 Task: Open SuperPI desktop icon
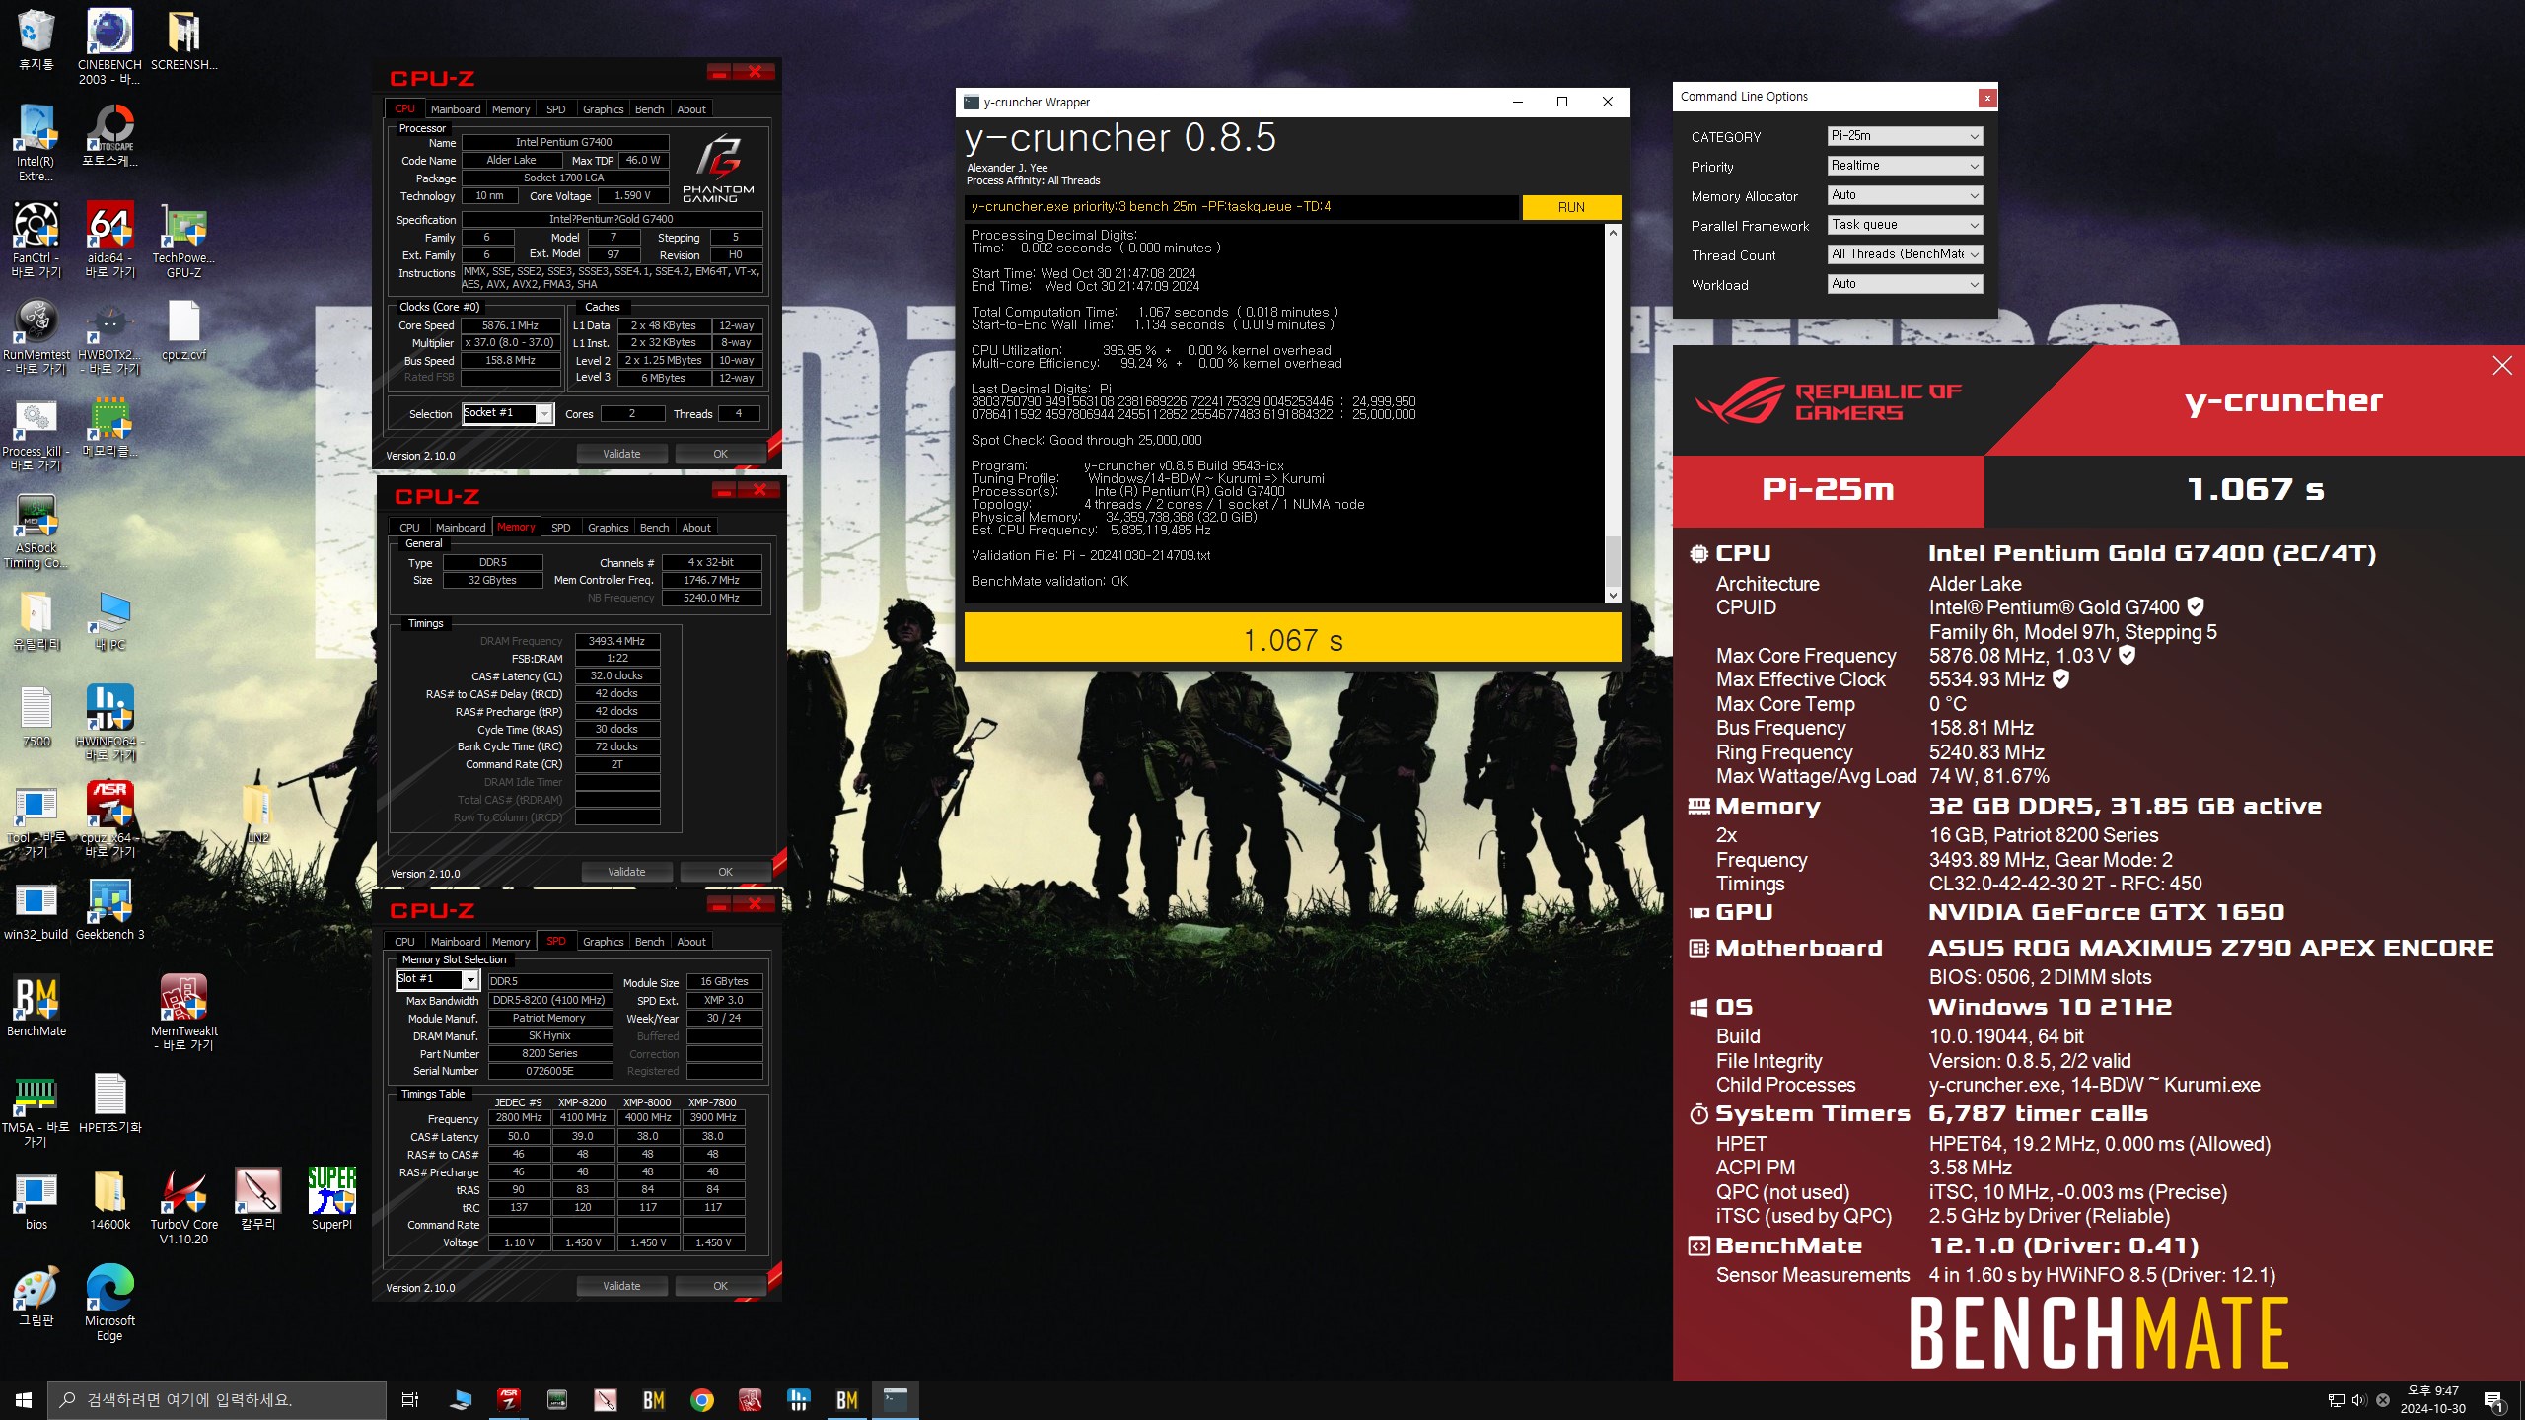coord(331,1199)
